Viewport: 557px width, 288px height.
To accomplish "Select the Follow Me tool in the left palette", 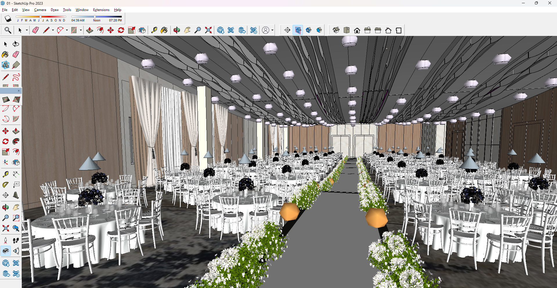I will coord(16,141).
